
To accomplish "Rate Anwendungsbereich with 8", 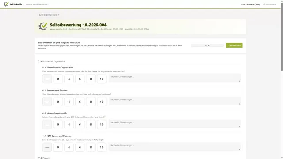I will coord(91,125).
